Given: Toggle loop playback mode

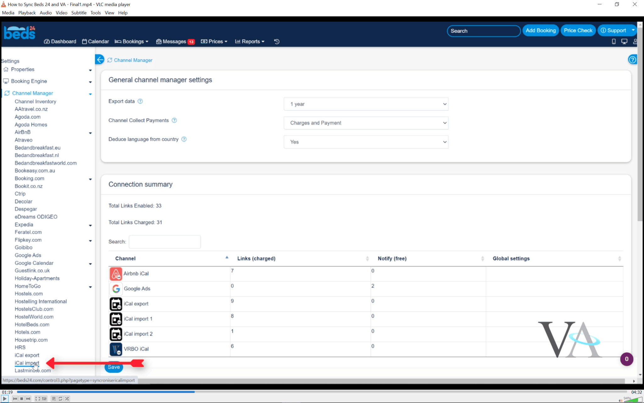Looking at the screenshot, I should pos(60,399).
